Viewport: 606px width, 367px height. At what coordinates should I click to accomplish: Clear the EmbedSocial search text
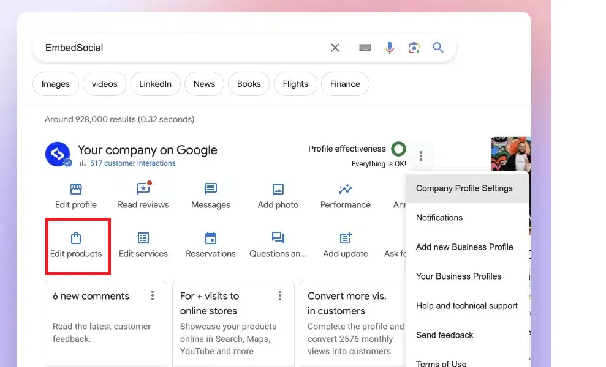(335, 48)
